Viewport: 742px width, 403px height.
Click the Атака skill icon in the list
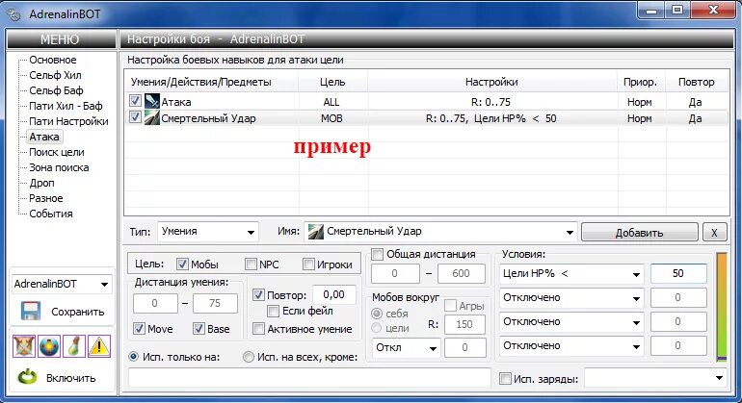tap(152, 101)
